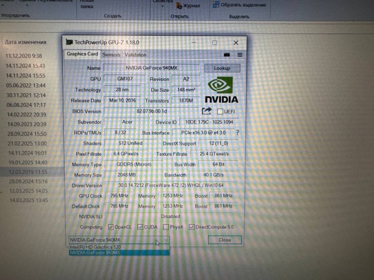Toggle the PhysX checkbox
The height and width of the screenshot is (280, 374).
pyautogui.click(x=167, y=226)
